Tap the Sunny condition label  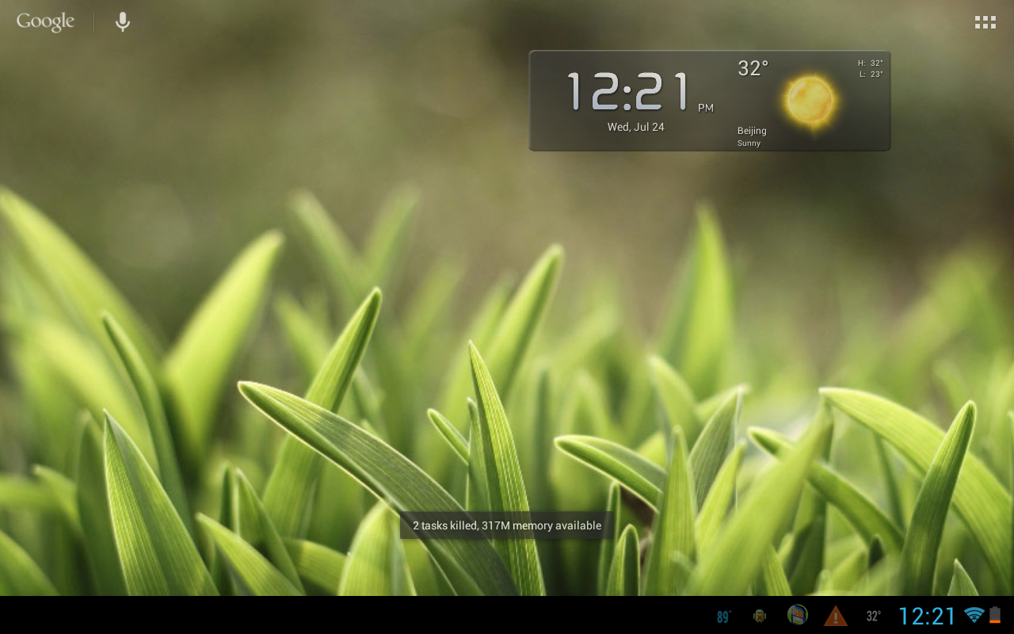749,143
